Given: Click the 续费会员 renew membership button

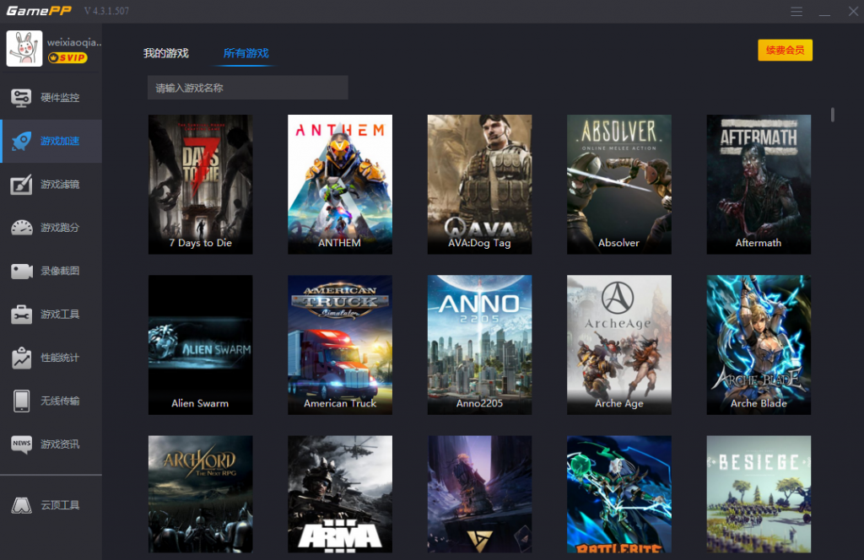Looking at the screenshot, I should coord(786,50).
